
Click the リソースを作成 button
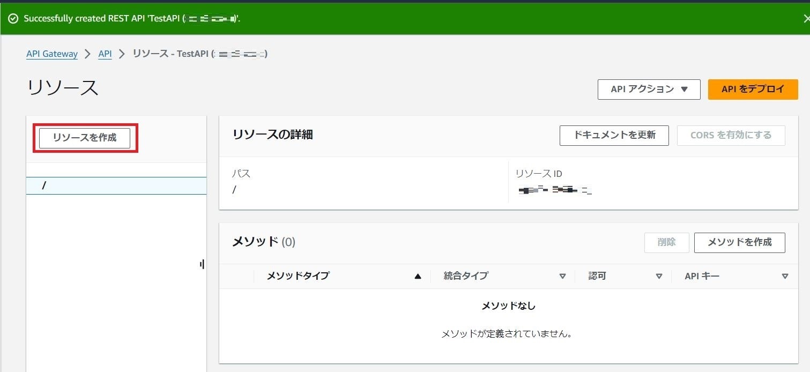click(85, 138)
